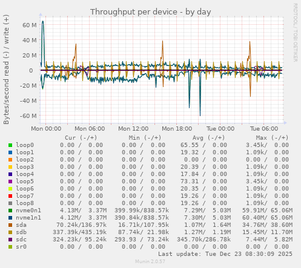
Task: Click the '-20 M' y-axis label
Action: (28, 85)
